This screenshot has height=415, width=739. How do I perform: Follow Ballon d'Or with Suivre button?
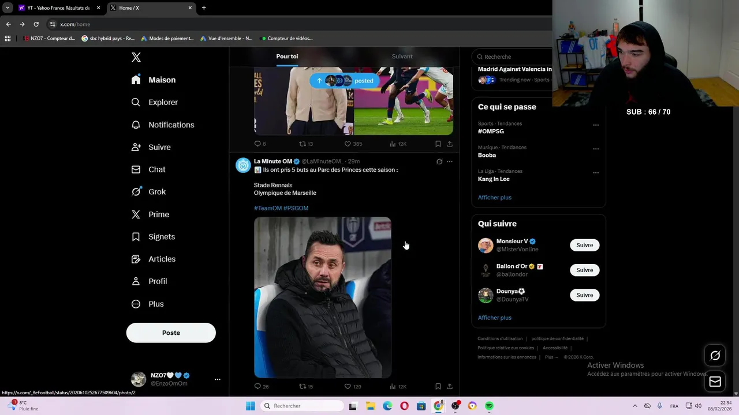pyautogui.click(x=584, y=270)
